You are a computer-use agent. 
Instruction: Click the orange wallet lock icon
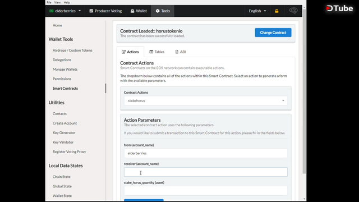tap(277, 11)
